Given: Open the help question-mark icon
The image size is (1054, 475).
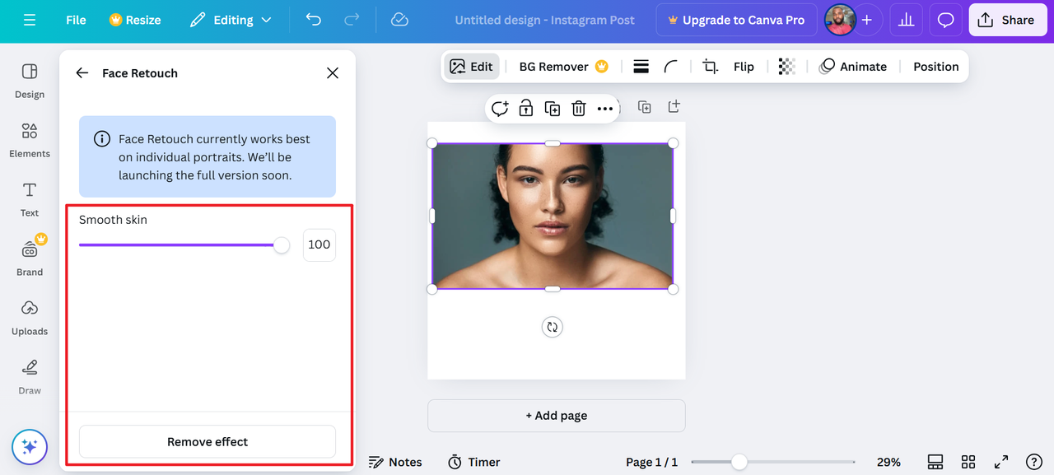Looking at the screenshot, I should pos(1034,462).
